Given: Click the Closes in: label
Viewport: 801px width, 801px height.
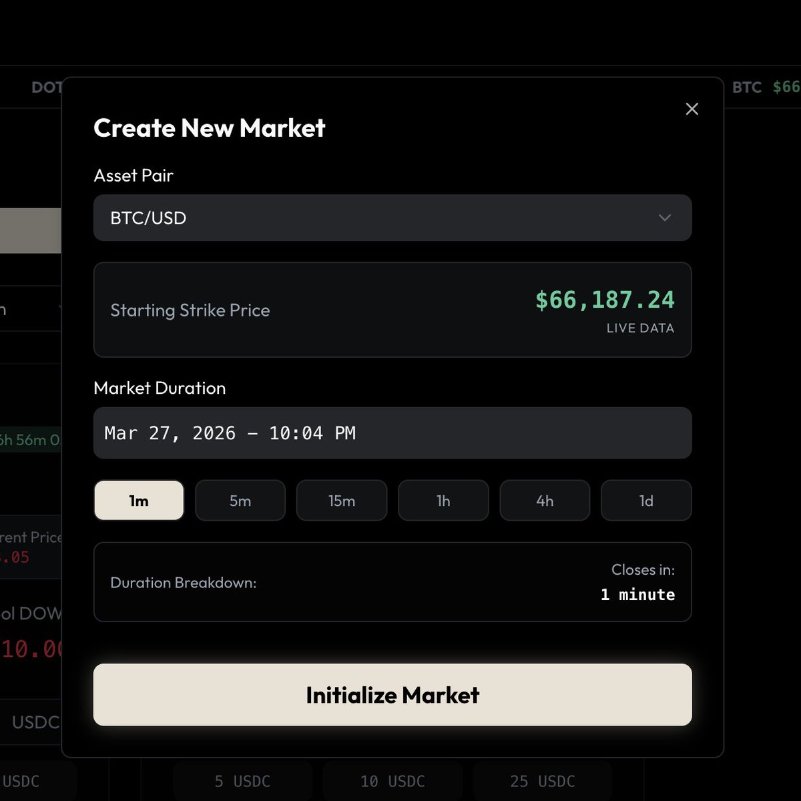Looking at the screenshot, I should (643, 570).
